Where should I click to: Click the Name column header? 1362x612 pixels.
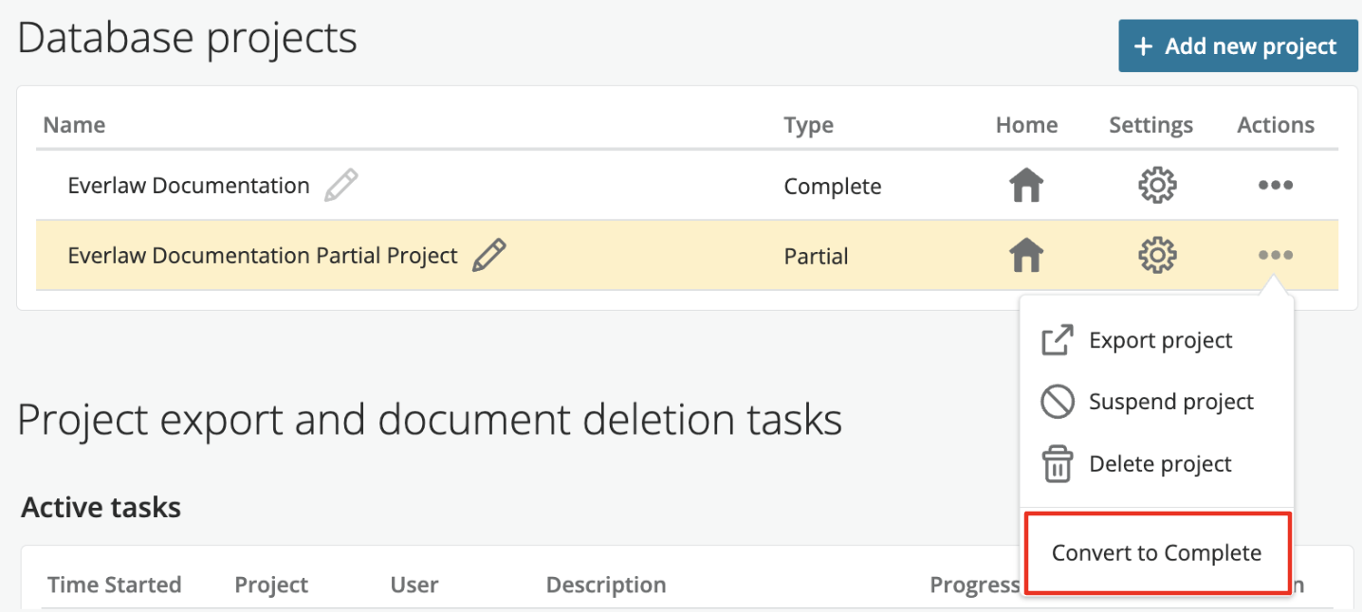click(74, 125)
